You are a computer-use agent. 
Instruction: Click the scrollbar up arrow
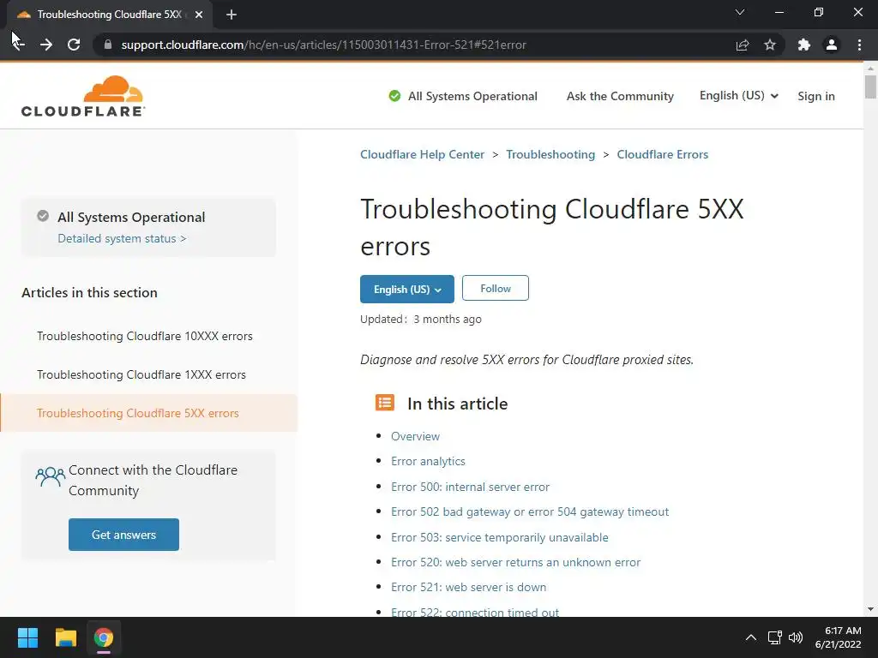click(x=870, y=68)
